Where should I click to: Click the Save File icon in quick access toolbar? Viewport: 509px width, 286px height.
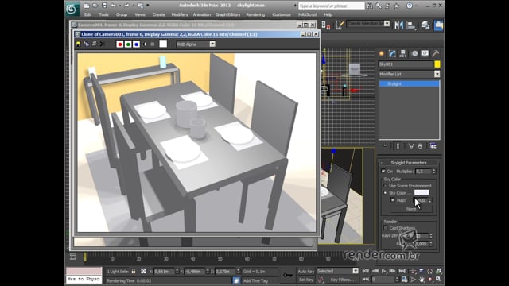pyautogui.click(x=104, y=6)
